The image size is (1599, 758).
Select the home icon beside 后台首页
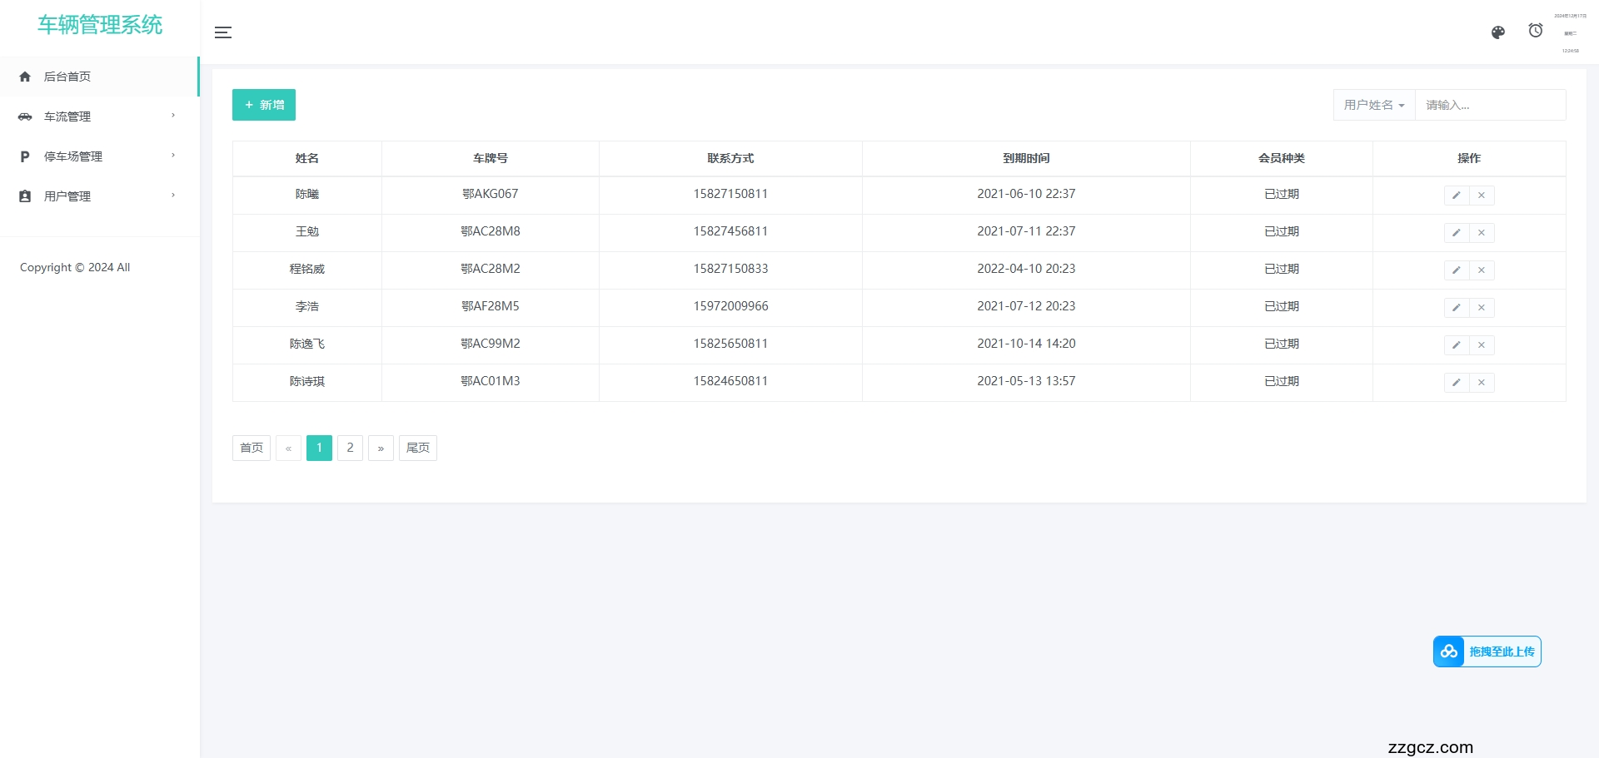[x=25, y=77]
